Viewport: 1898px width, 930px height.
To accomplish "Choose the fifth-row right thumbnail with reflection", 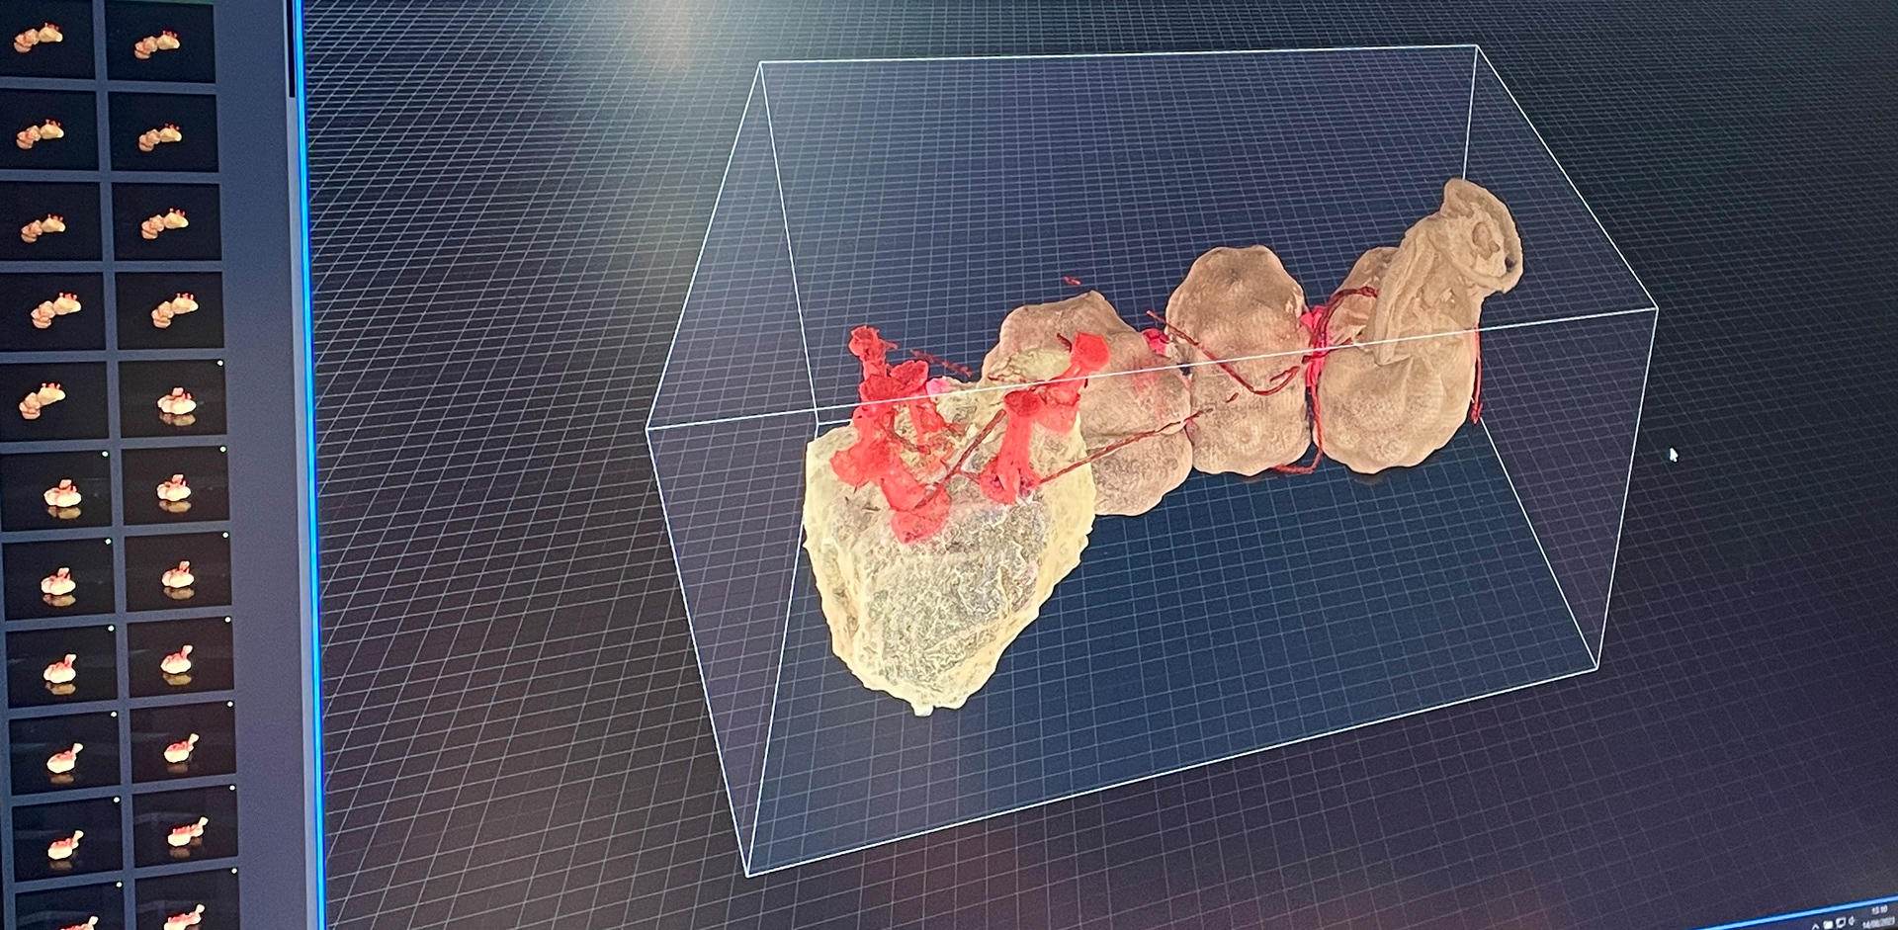I will click(x=173, y=398).
